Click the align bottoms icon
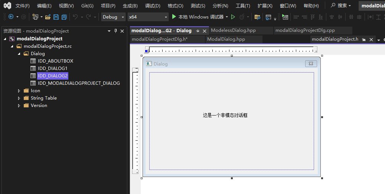 321,17
